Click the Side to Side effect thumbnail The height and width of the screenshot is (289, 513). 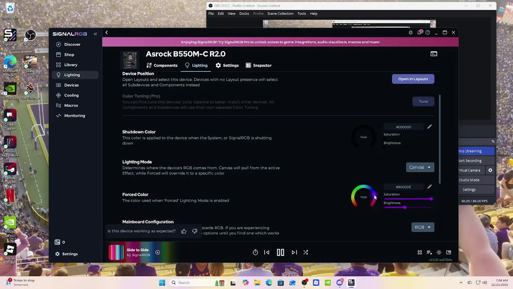point(117,252)
